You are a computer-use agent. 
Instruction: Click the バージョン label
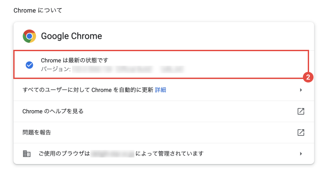pos(56,69)
